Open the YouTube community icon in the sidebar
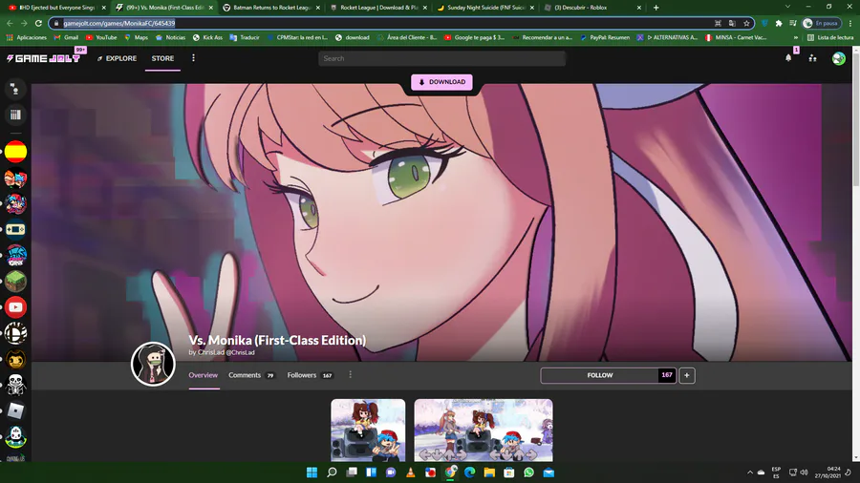The width and height of the screenshot is (860, 483). [15, 307]
